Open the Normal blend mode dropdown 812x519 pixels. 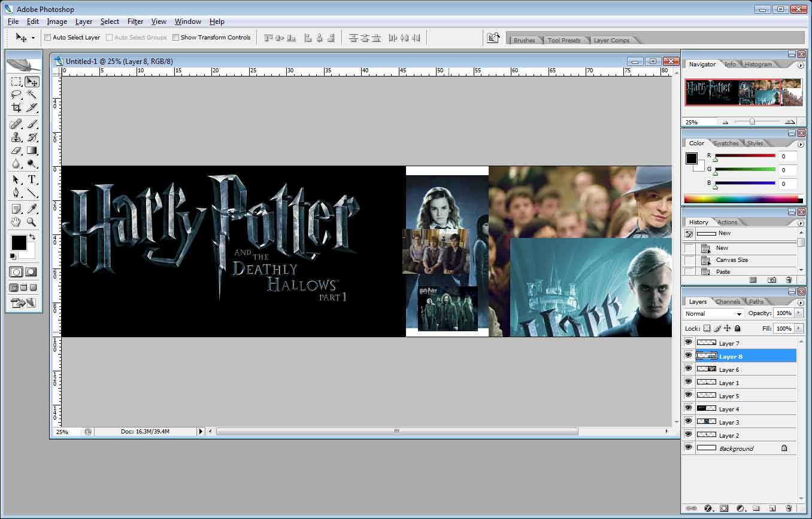pyautogui.click(x=714, y=313)
